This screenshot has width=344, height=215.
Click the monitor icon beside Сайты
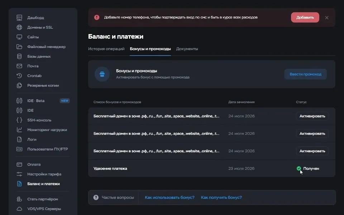click(19, 37)
